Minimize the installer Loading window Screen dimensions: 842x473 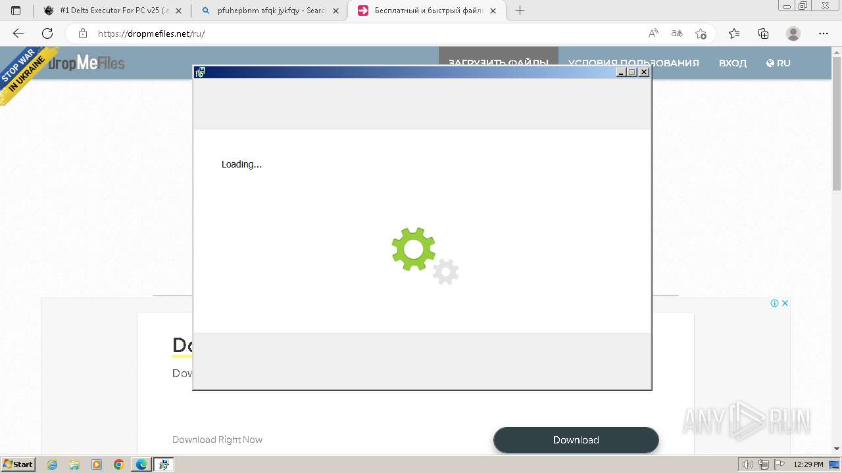coord(621,72)
